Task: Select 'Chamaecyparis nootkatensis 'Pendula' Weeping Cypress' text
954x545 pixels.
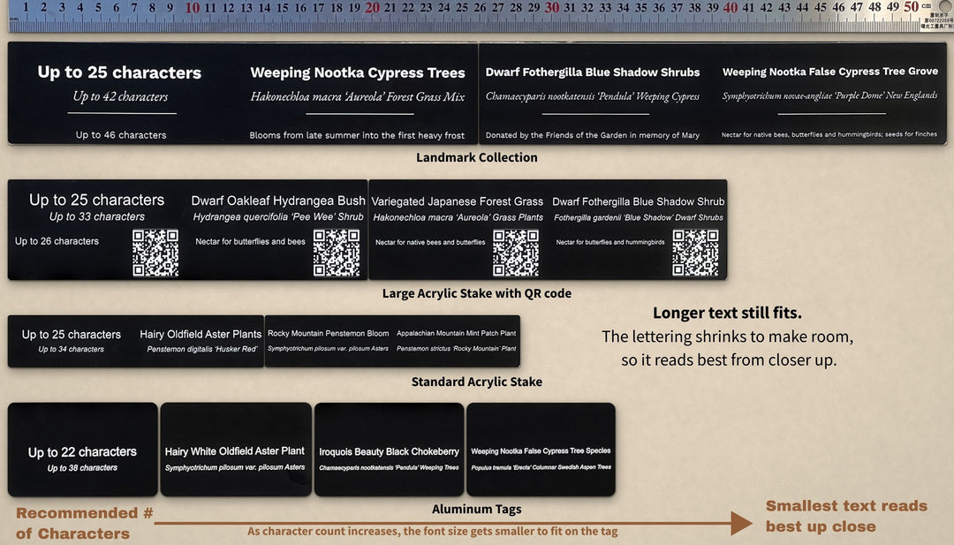Action: point(593,96)
